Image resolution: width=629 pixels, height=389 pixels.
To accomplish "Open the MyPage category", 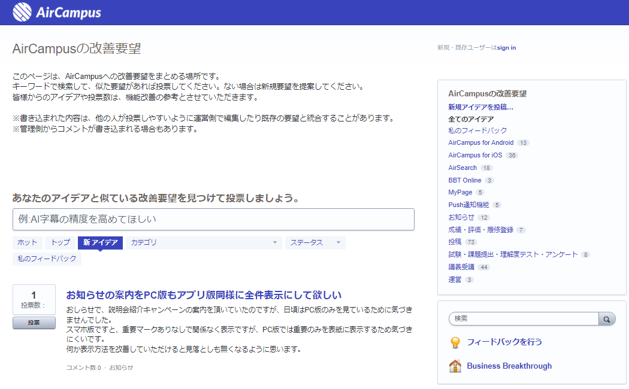I will (460, 192).
